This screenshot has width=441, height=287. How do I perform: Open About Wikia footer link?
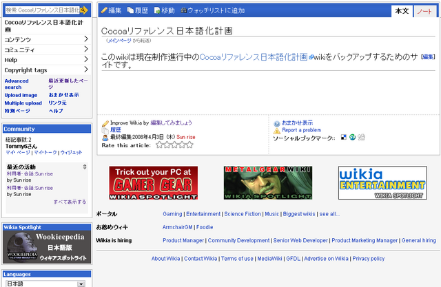[x=165, y=259]
